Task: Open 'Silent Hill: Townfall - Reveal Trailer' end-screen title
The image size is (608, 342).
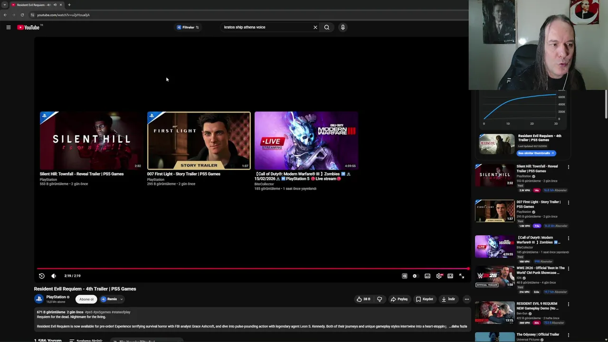Action: pyautogui.click(x=82, y=174)
